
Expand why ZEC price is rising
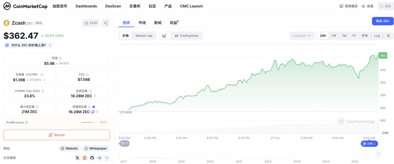click(28, 45)
